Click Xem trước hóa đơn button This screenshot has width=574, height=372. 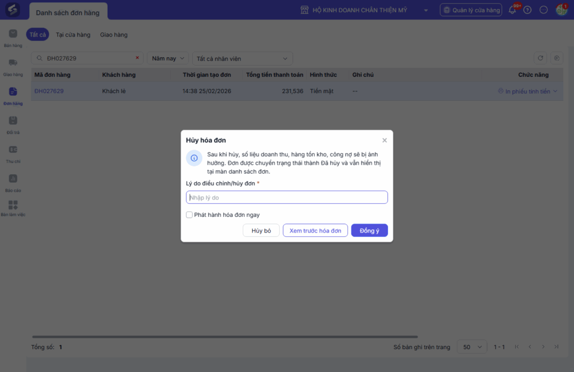click(315, 230)
